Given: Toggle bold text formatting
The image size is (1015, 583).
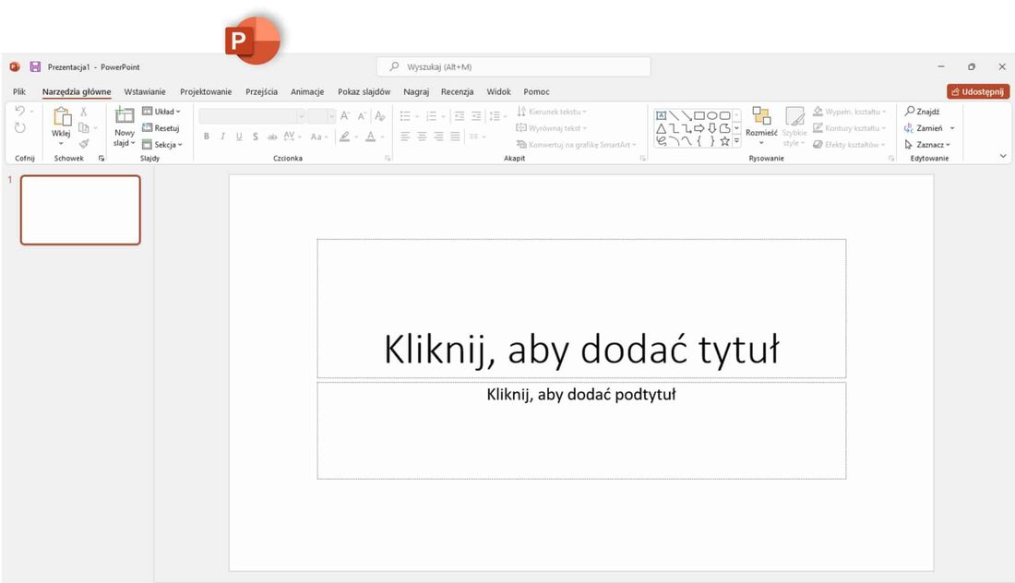Looking at the screenshot, I should pyautogui.click(x=206, y=136).
